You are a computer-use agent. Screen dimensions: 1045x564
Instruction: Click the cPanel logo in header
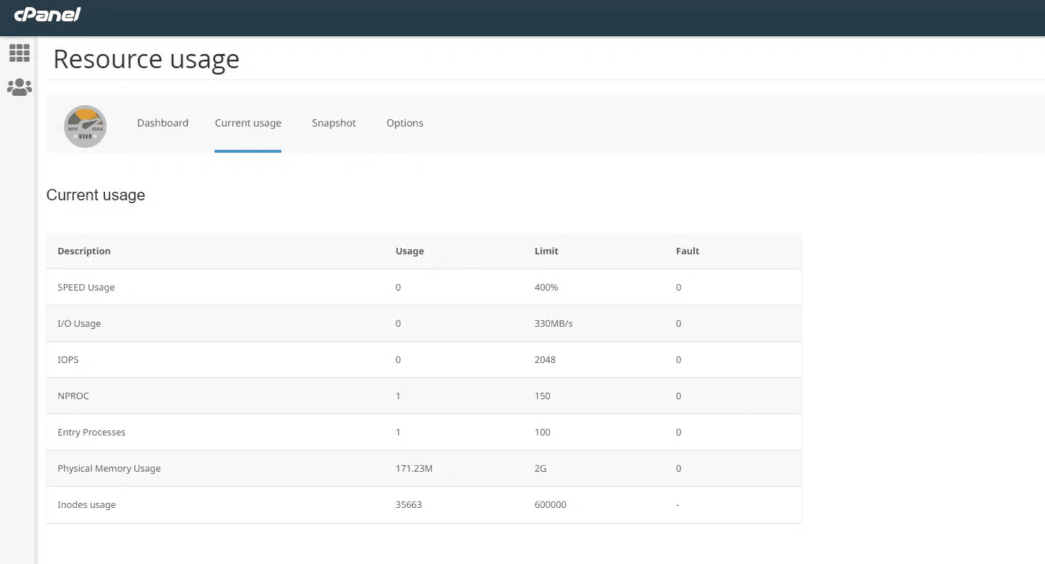point(48,15)
